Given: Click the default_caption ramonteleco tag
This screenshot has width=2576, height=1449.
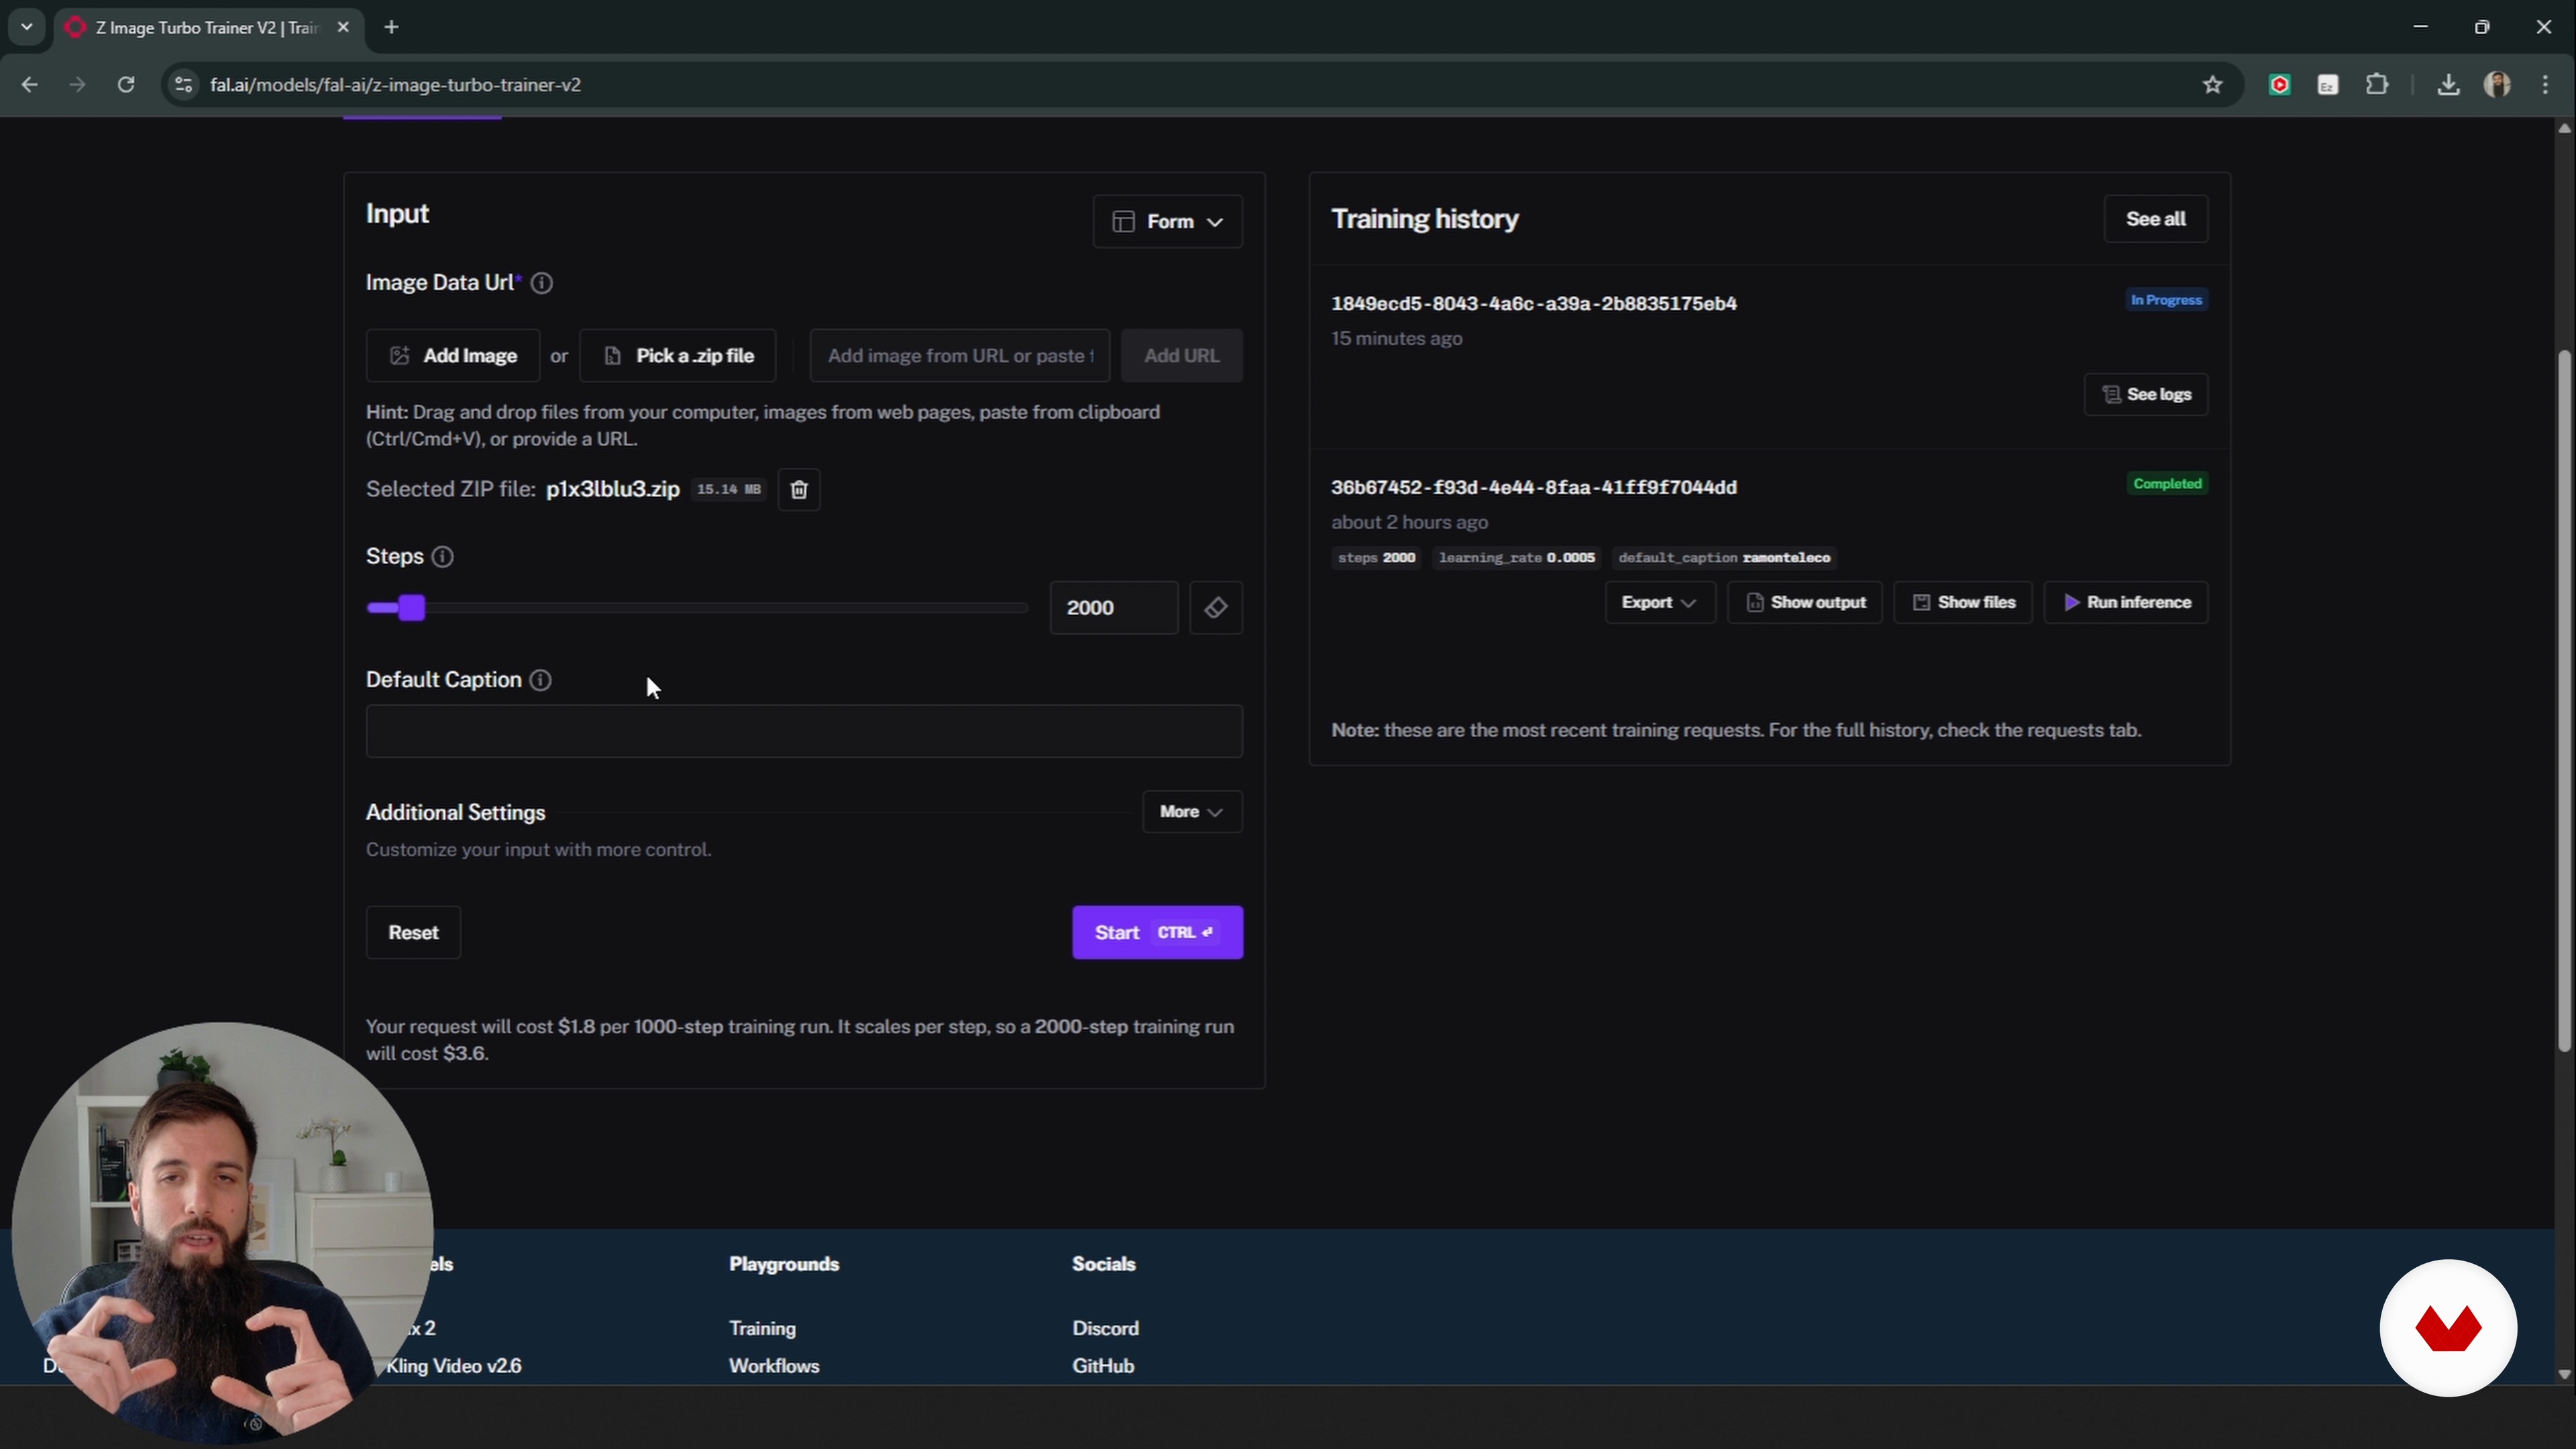Looking at the screenshot, I should (x=1724, y=558).
